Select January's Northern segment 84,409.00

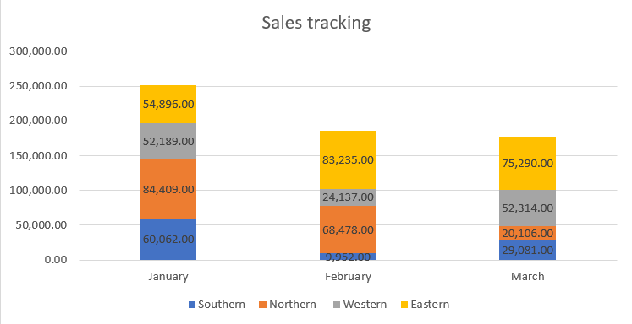pyautogui.click(x=168, y=189)
